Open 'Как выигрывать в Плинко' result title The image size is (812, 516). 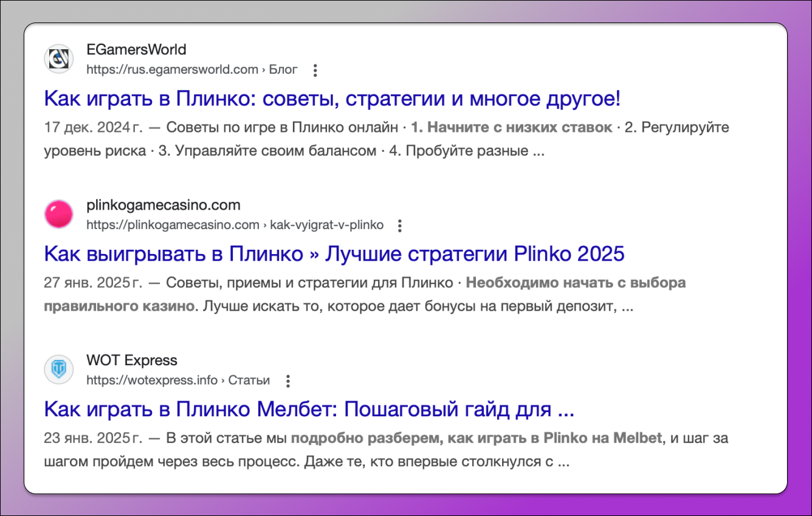coord(334,254)
